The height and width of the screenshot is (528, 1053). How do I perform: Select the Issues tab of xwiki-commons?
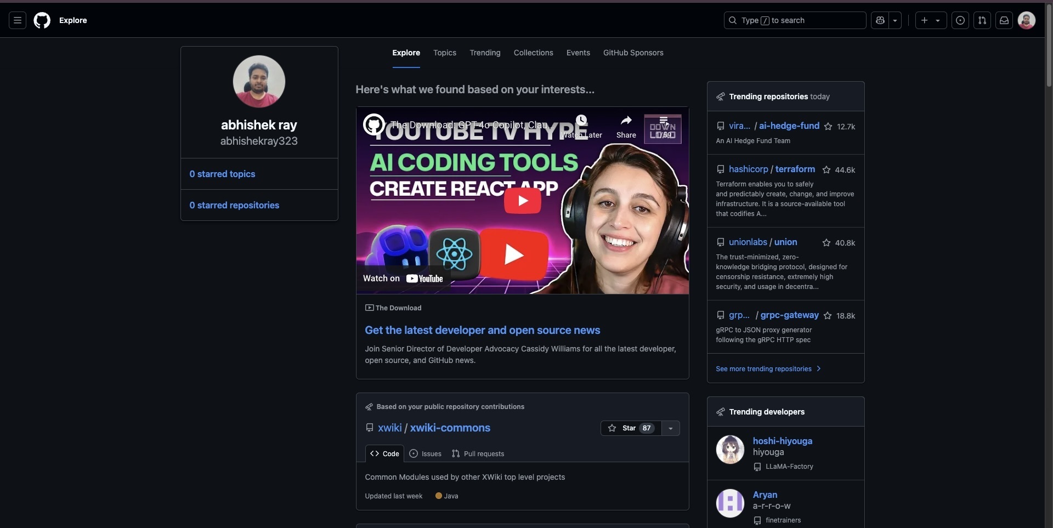click(426, 453)
